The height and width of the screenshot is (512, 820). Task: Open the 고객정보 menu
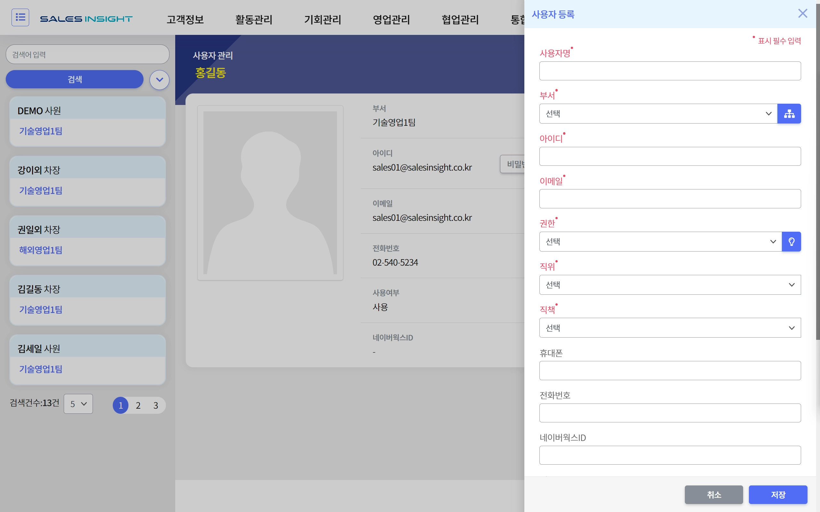pos(185,19)
